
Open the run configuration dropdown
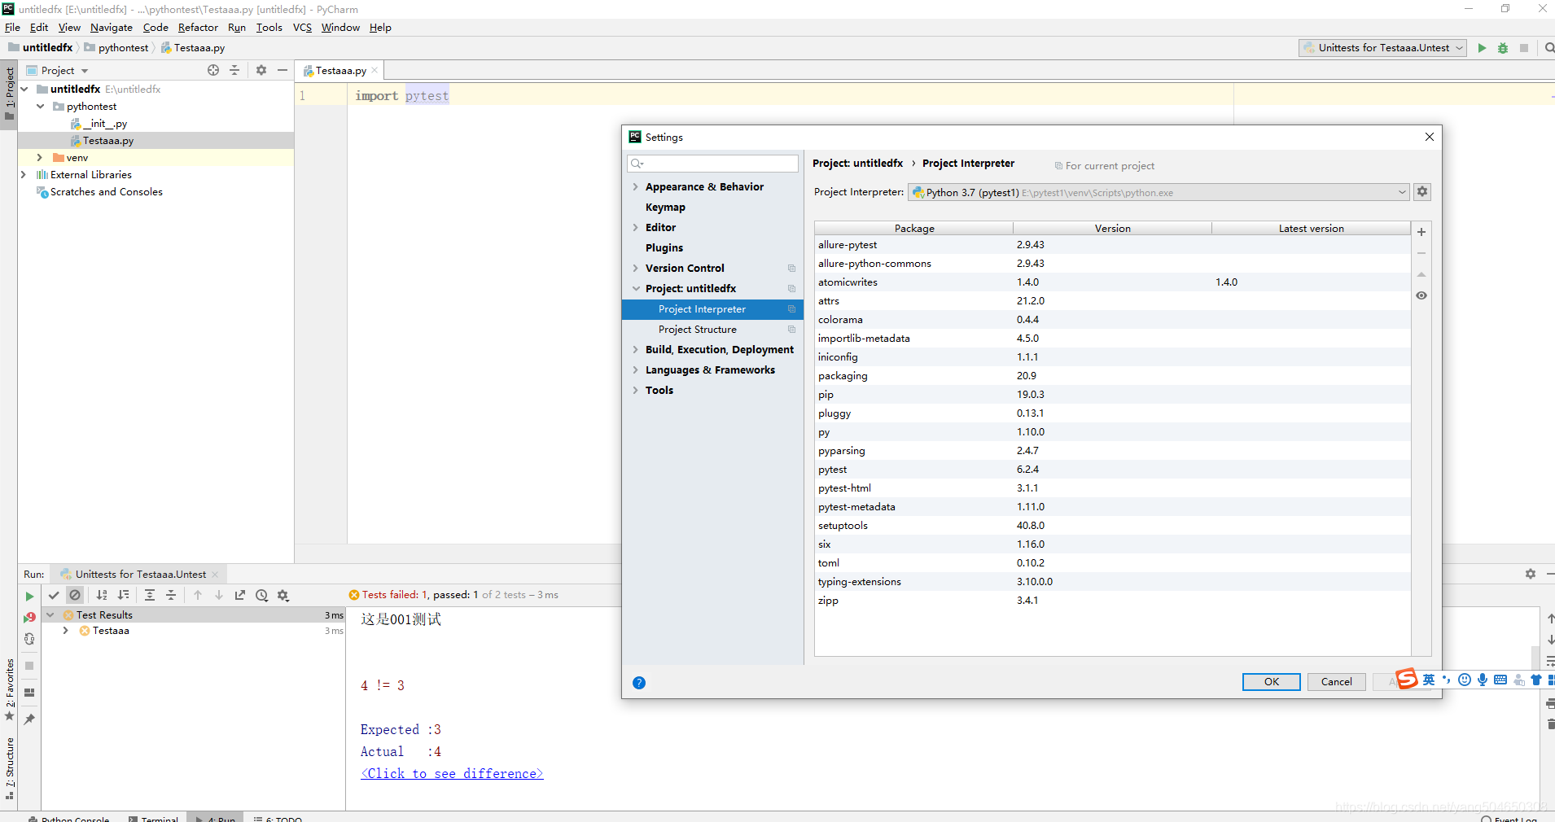pos(1382,48)
